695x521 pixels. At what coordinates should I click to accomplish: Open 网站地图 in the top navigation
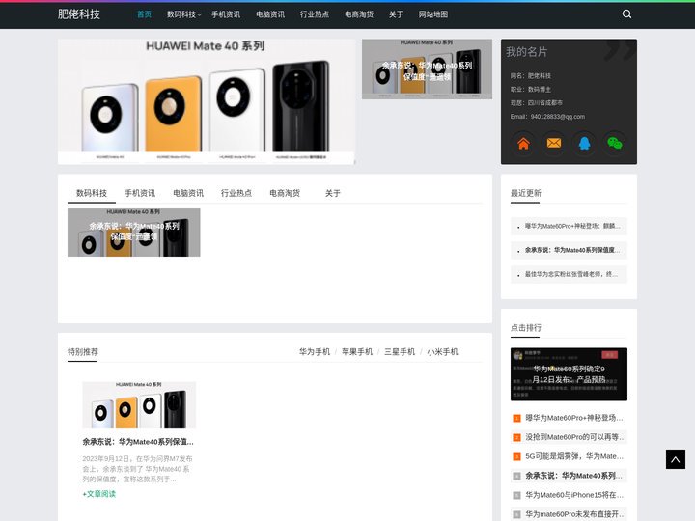tap(433, 14)
